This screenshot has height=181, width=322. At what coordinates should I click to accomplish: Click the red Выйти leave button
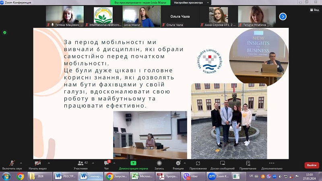click(x=311, y=165)
